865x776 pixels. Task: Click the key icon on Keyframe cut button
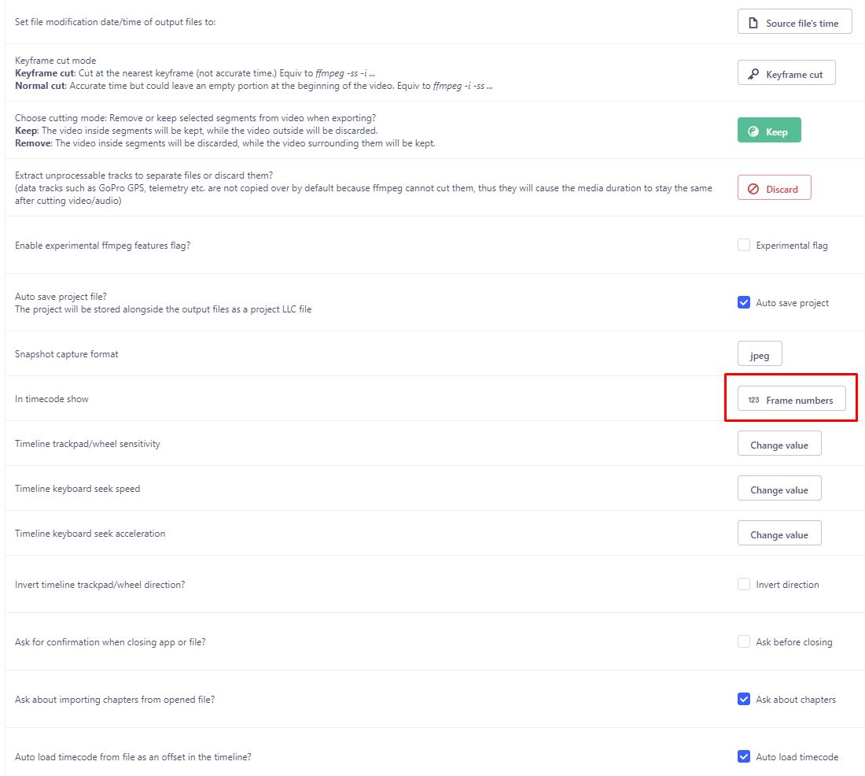coord(753,72)
